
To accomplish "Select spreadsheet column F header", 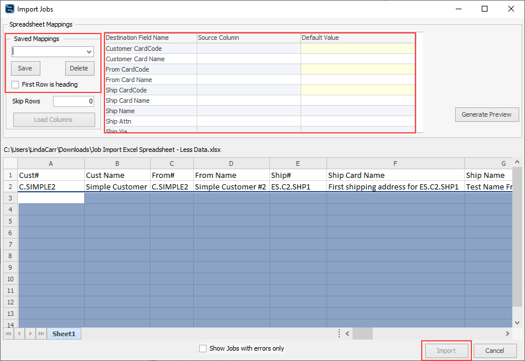I will [395, 163].
